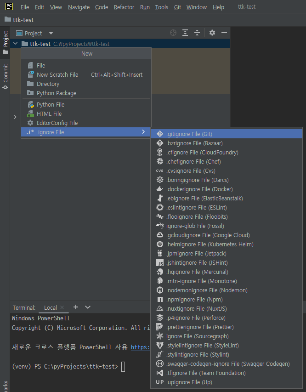This screenshot has height=392, width=306.
Task: Open the Navigate menu
Action: tap(79, 7)
